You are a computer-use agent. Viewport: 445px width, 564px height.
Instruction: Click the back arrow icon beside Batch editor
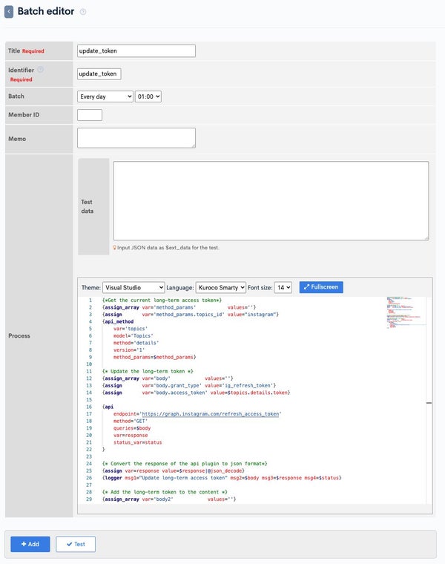tap(9, 12)
